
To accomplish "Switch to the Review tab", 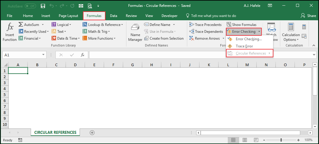I will click(131, 16).
